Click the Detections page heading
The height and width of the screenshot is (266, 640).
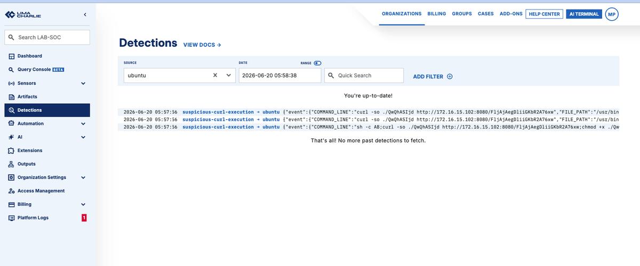[148, 43]
